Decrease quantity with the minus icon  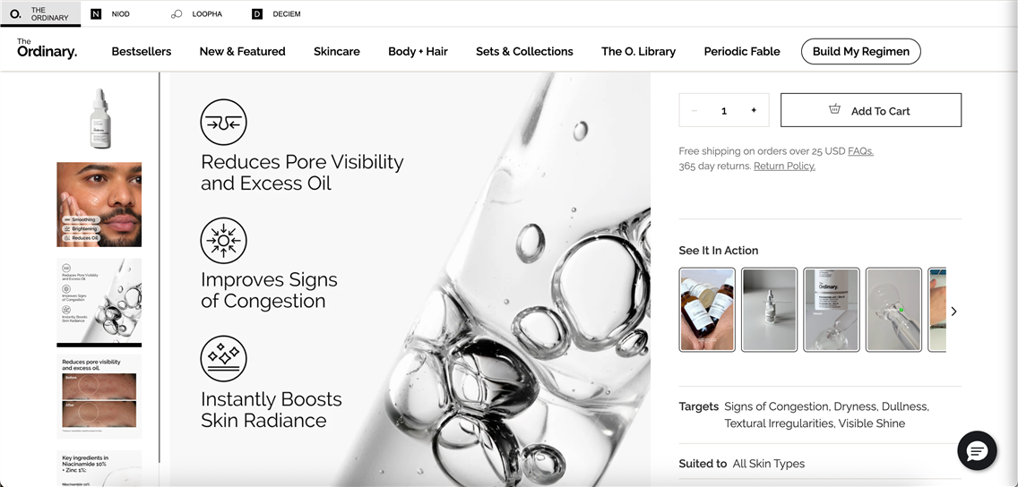(694, 110)
